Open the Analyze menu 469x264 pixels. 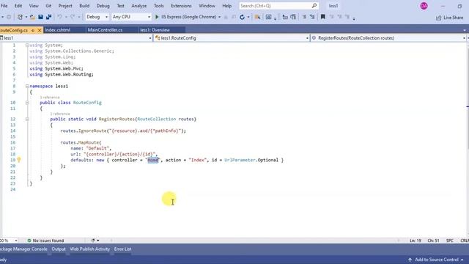tap(139, 6)
